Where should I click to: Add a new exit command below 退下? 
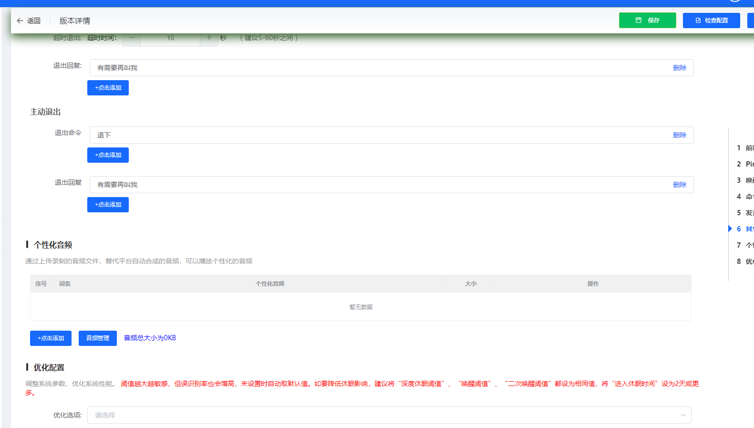pyautogui.click(x=108, y=155)
